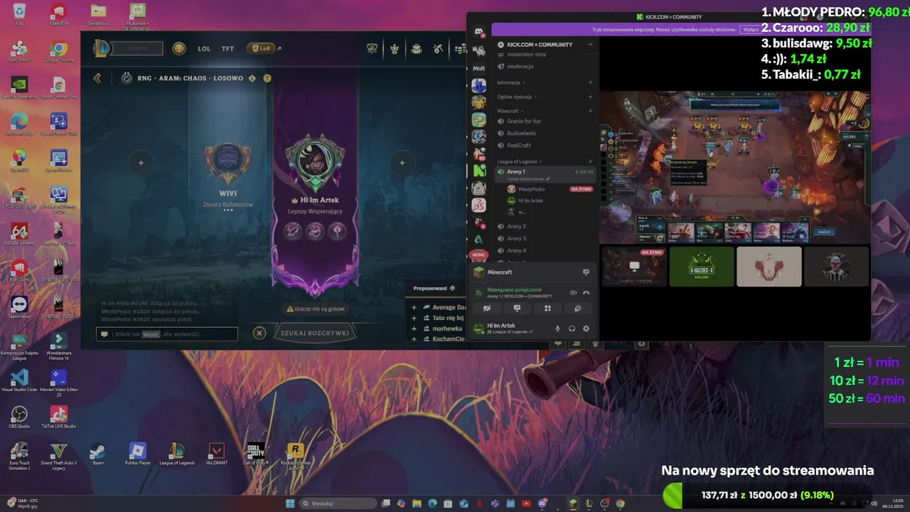This screenshot has width=910, height=512.
Task: Open Discord user settings gear
Action: [586, 329]
